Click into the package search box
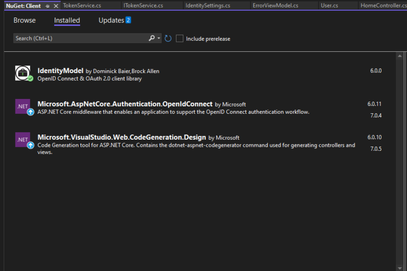This screenshot has height=271, width=407. coord(79,39)
